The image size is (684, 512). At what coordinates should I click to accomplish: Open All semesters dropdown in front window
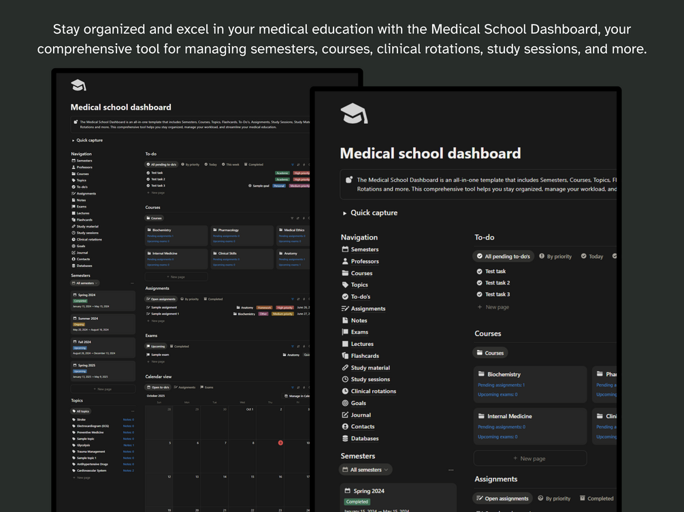point(365,470)
